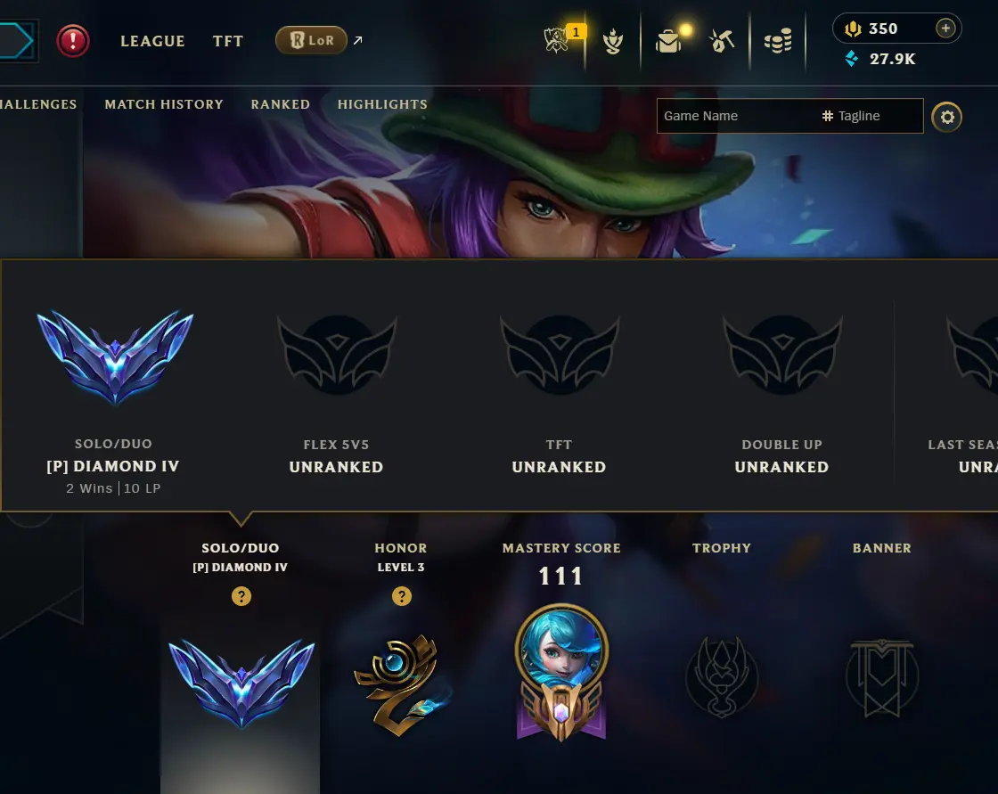Screen dimensions: 998x794
Task: Open the Loot crafting hammer icon
Action: (721, 41)
